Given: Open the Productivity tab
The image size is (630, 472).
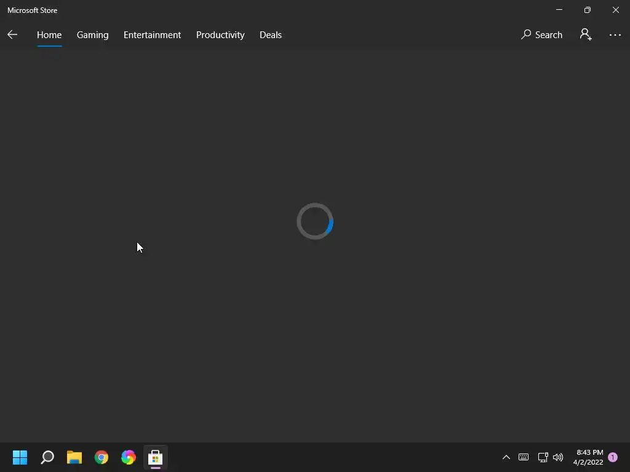Looking at the screenshot, I should (220, 35).
